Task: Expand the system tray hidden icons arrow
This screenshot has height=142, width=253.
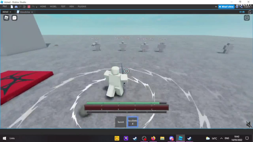Action: tap(221, 138)
